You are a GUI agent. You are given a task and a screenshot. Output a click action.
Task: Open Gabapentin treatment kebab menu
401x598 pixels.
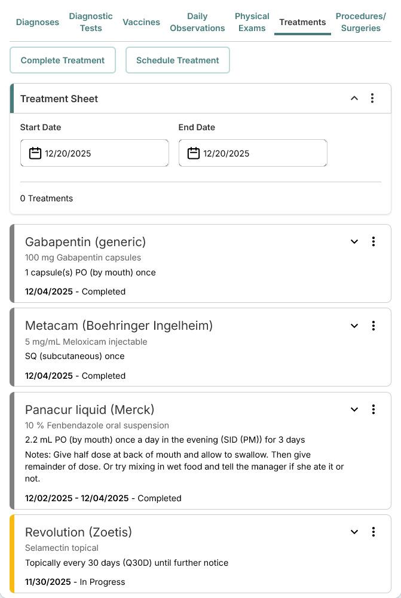374,241
